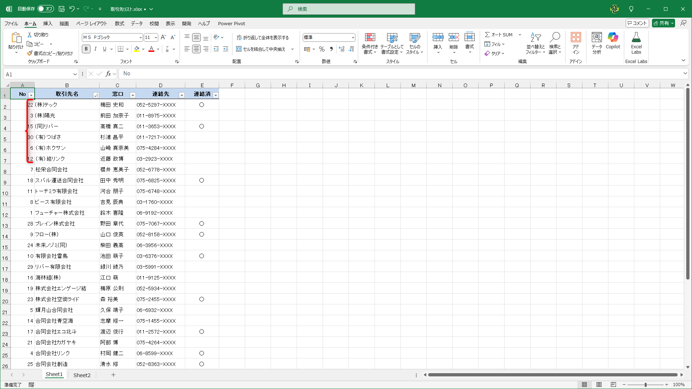Toggle the AutoSave switch

(x=45, y=9)
